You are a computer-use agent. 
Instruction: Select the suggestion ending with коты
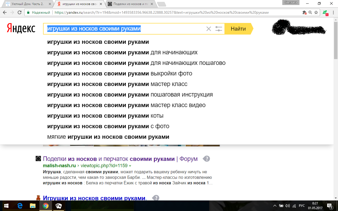tap(105, 116)
